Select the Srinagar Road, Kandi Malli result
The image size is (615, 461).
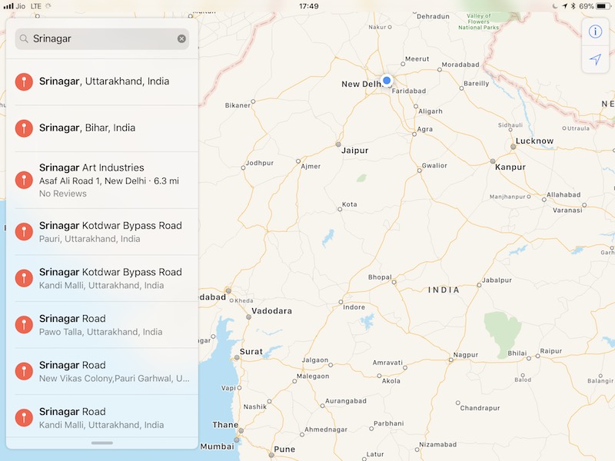tap(100, 417)
